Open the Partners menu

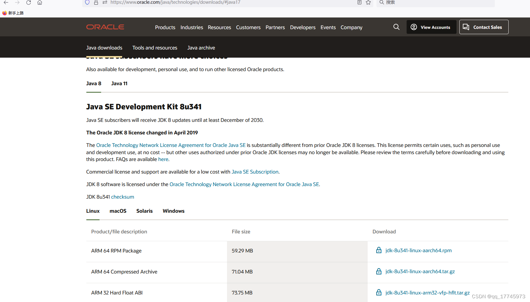[x=275, y=27]
